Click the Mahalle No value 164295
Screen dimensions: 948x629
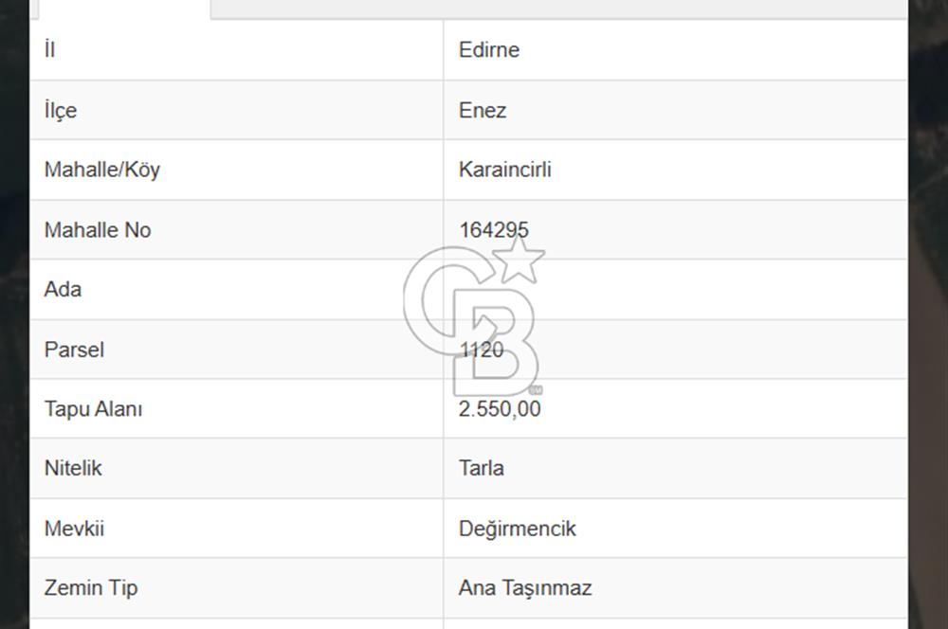pyautogui.click(x=495, y=229)
